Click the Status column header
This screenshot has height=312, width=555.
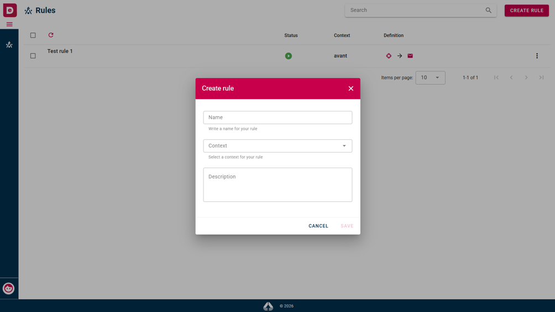click(291, 35)
